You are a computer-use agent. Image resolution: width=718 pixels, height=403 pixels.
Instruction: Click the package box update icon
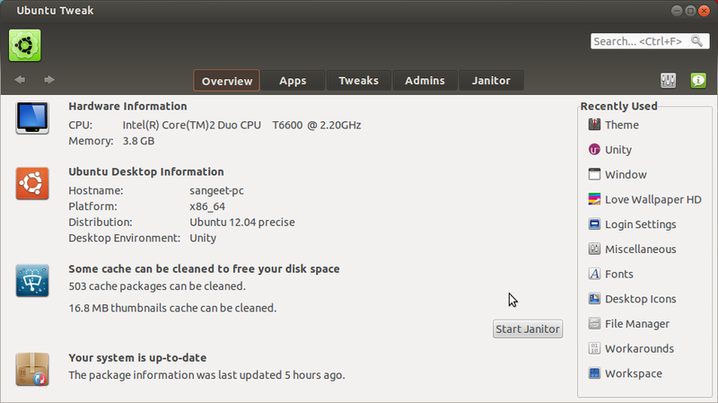(32, 369)
